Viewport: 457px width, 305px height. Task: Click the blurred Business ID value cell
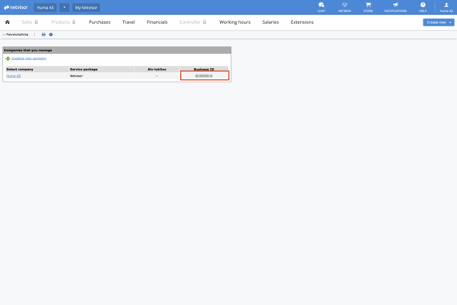pyautogui.click(x=204, y=76)
